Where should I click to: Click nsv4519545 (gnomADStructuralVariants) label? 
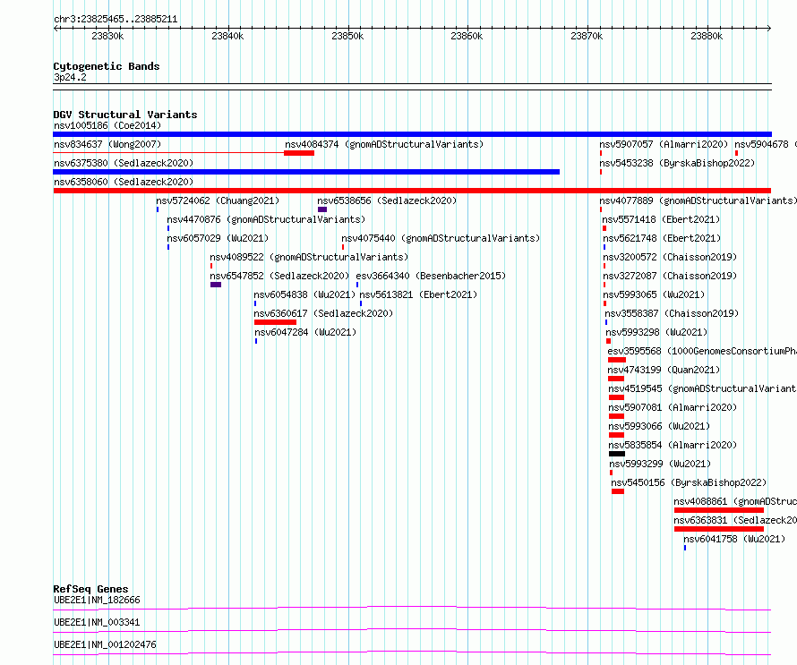[702, 388]
